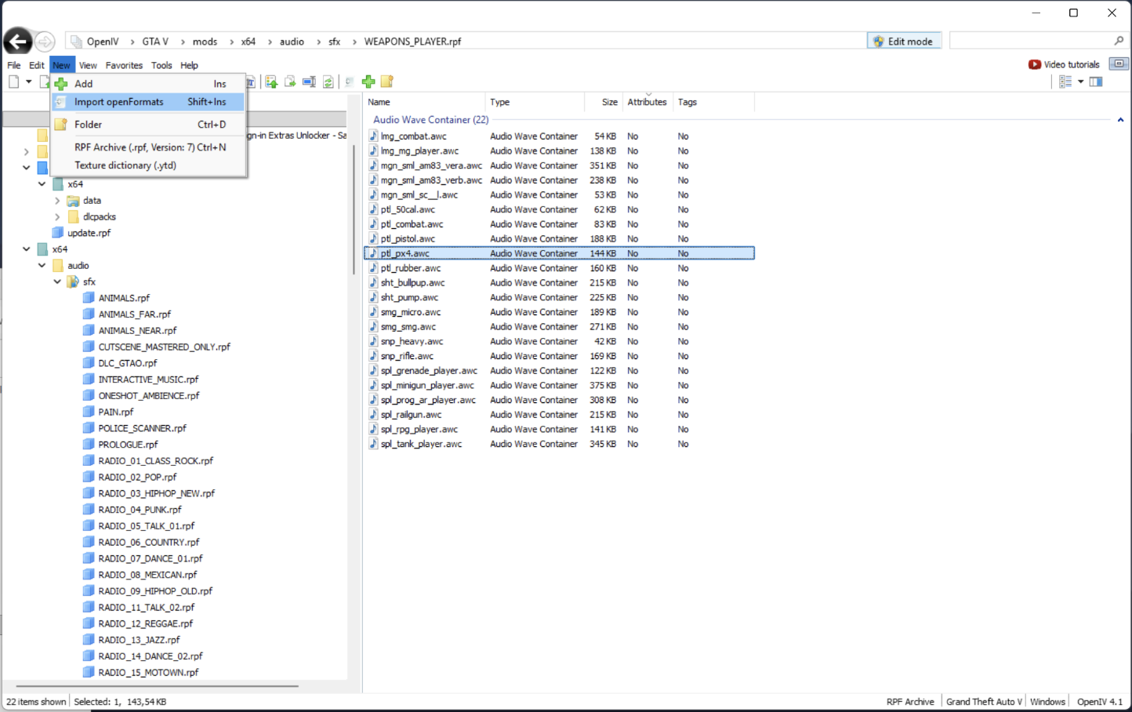The image size is (1132, 712).
Task: Choose Import openFormats from New menu
Action: pyautogui.click(x=119, y=102)
